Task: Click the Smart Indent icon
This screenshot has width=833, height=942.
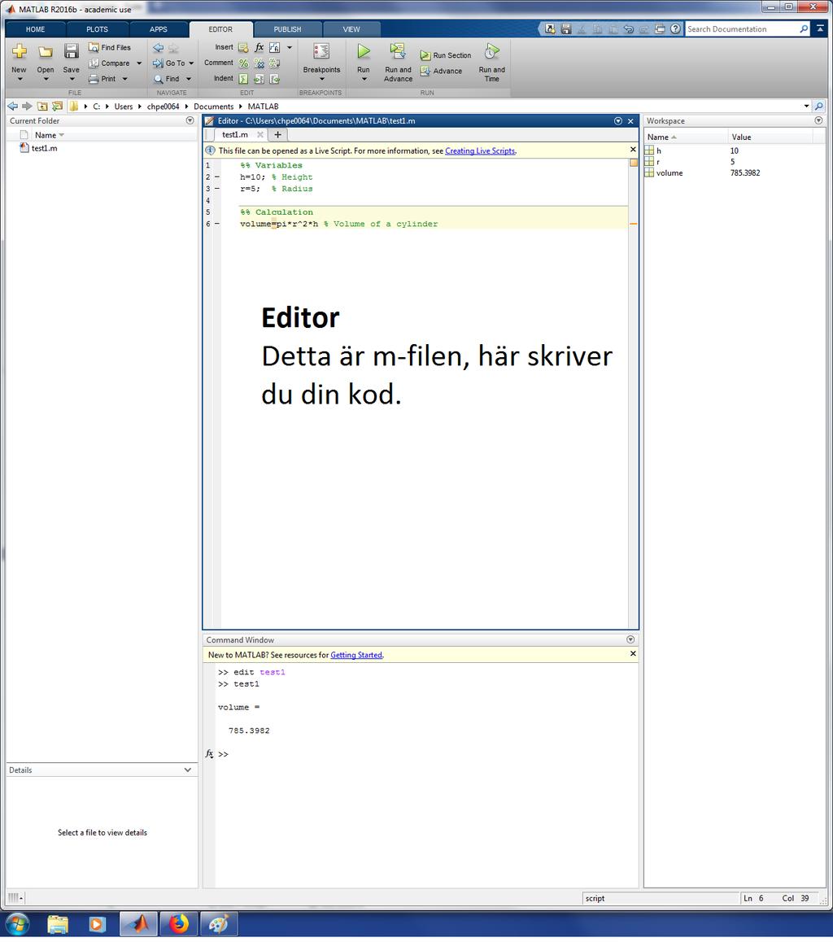Action: [x=243, y=79]
